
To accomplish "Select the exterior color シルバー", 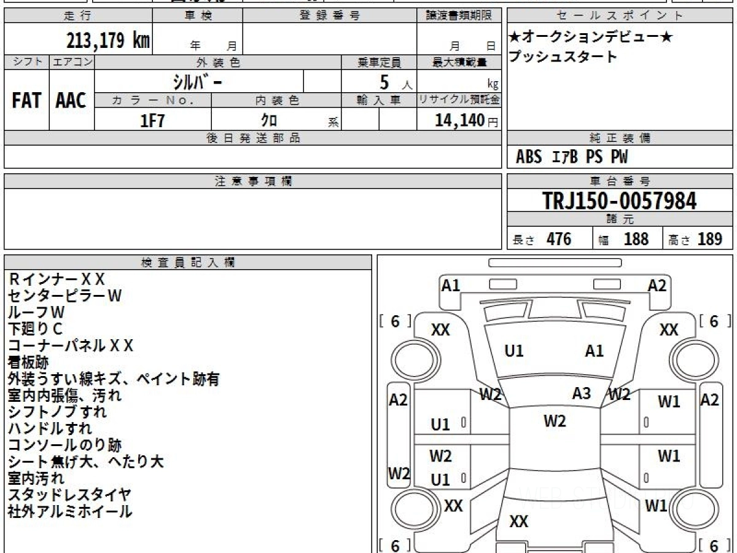I will point(198,81).
